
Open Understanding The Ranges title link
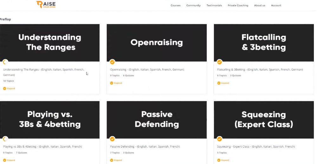[x=44, y=72]
